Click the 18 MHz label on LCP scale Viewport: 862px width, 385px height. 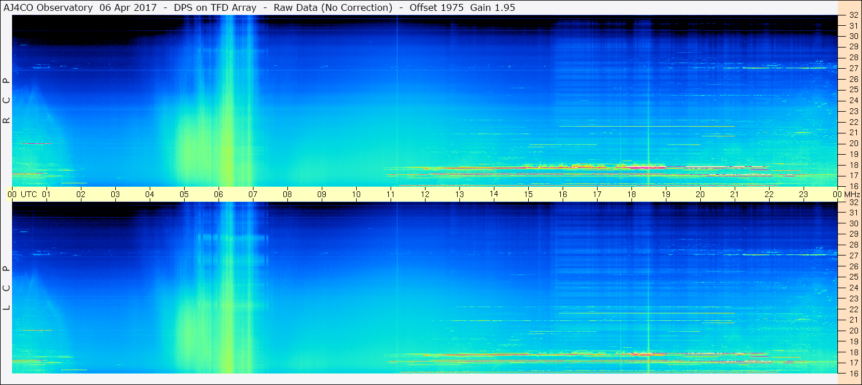click(853, 352)
